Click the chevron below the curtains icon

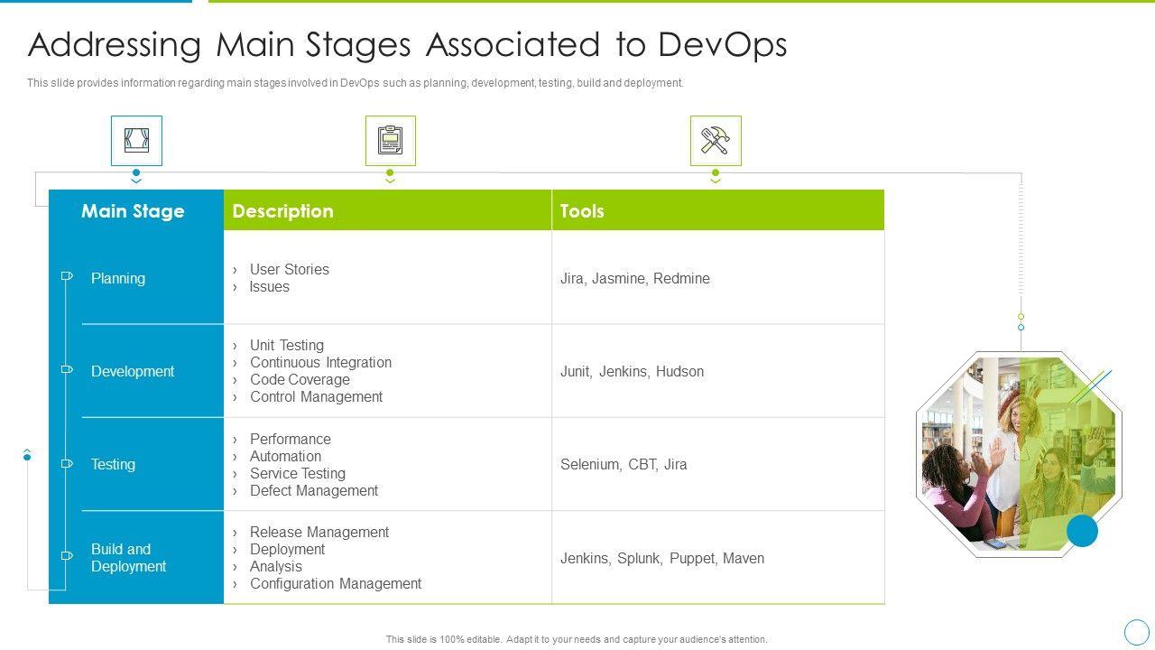pos(136,181)
